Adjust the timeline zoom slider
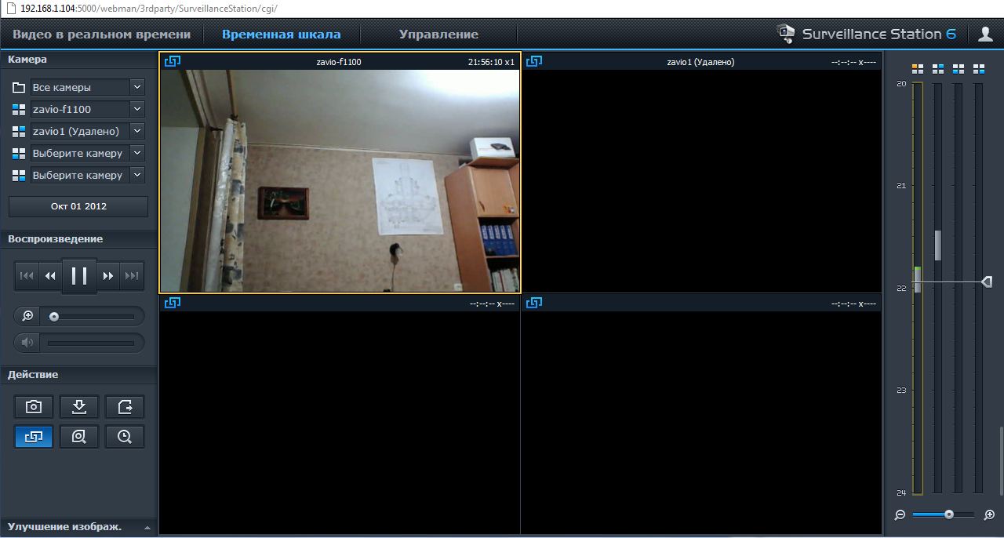 pos(944,514)
